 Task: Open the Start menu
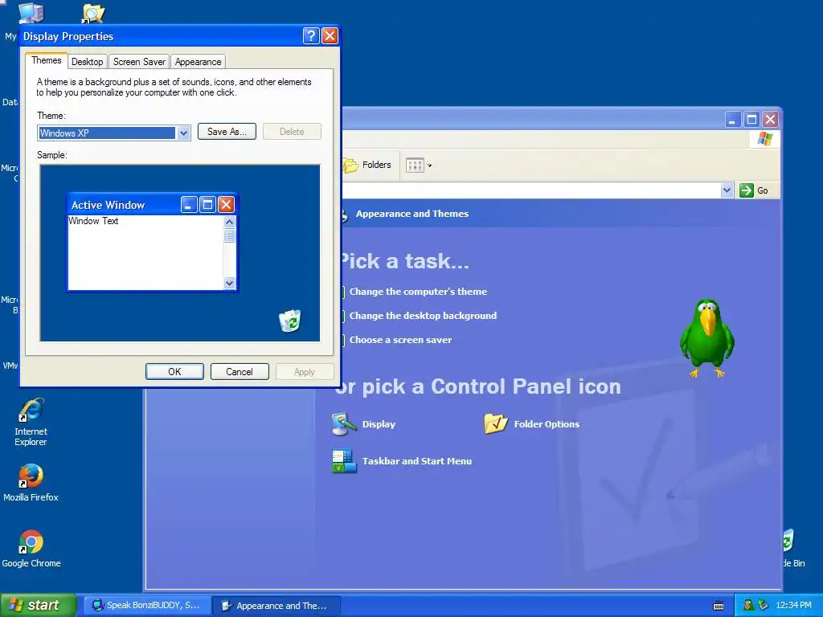[38, 606]
